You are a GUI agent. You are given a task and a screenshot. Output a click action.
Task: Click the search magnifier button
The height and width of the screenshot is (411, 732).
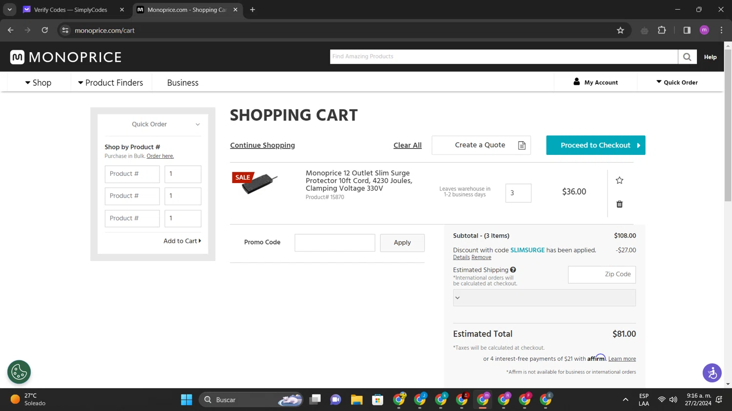(687, 57)
